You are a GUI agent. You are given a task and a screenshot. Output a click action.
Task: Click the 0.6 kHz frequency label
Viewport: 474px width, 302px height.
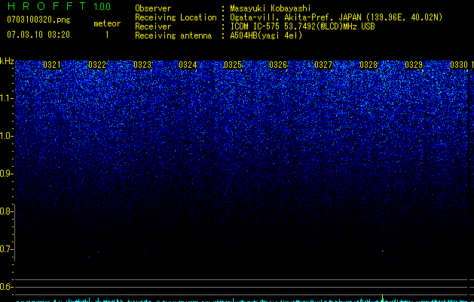5,287
